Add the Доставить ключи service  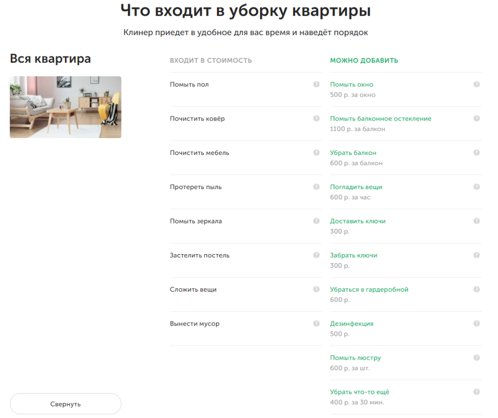(x=357, y=221)
